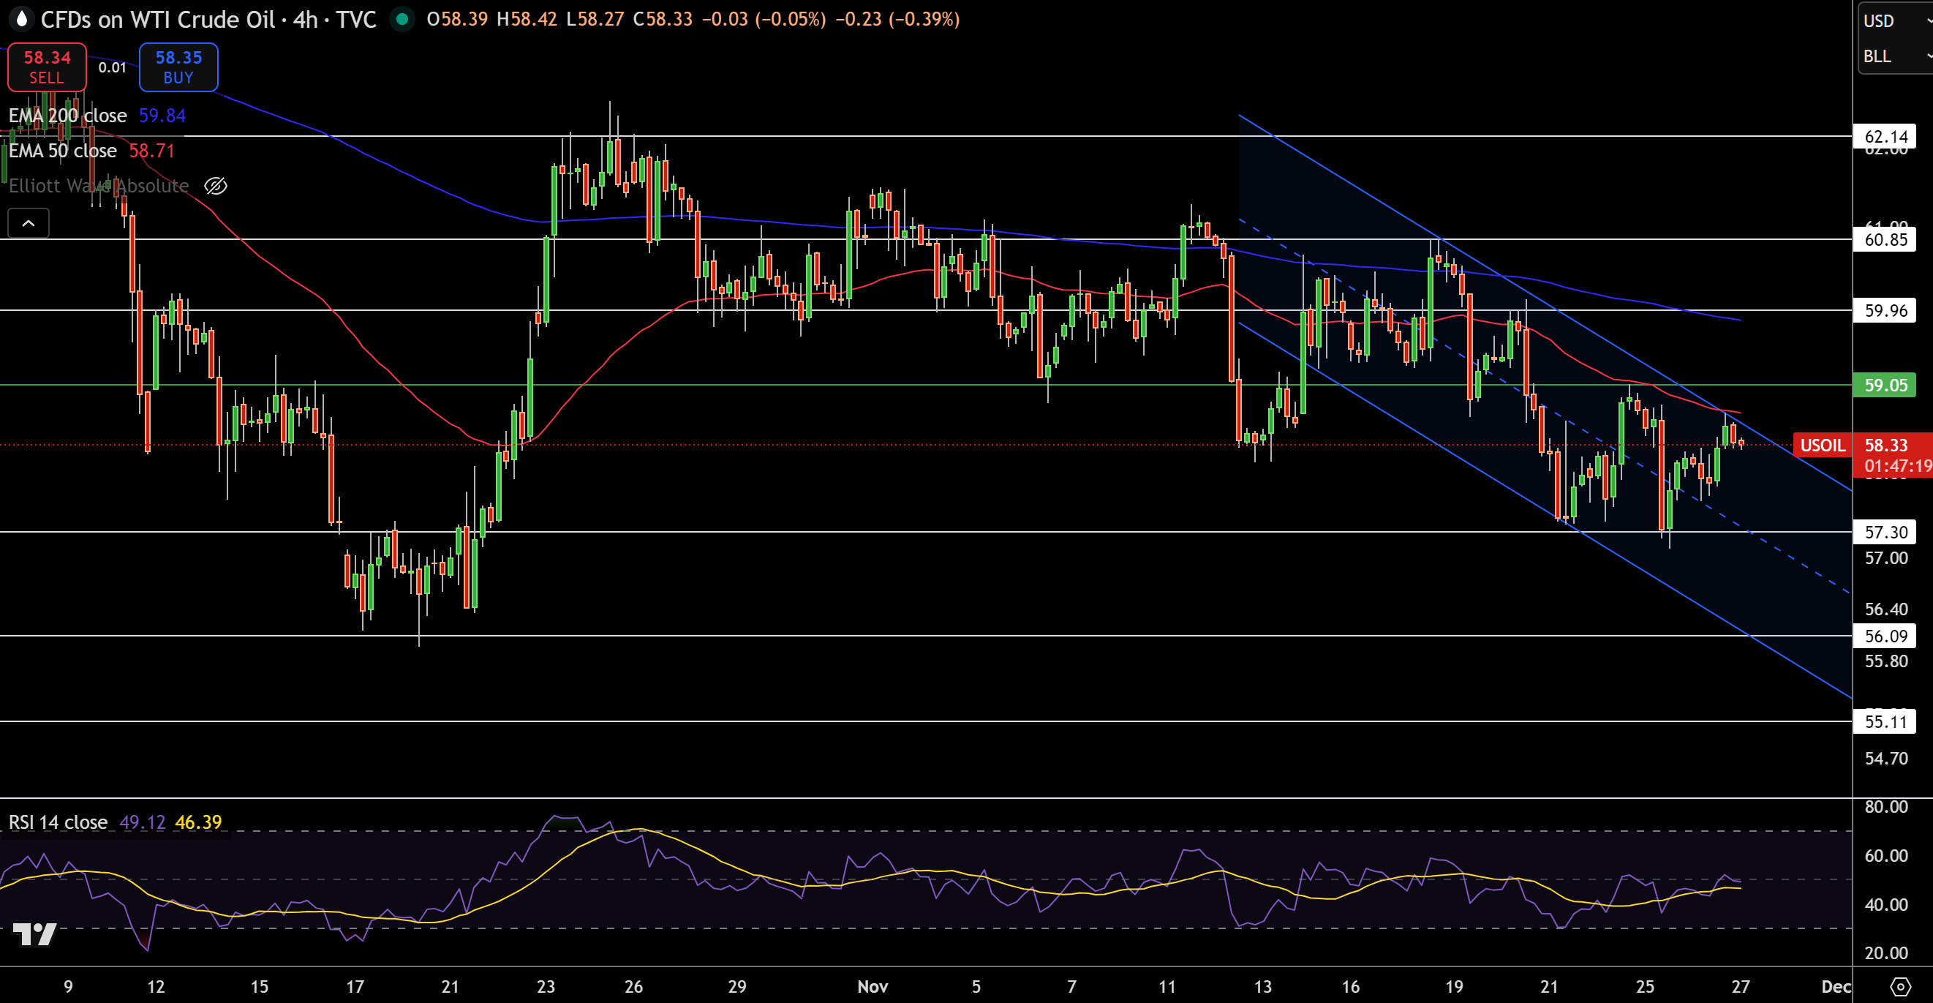The image size is (1933, 1003).
Task: Click the Nov label on the time axis
Action: click(873, 987)
